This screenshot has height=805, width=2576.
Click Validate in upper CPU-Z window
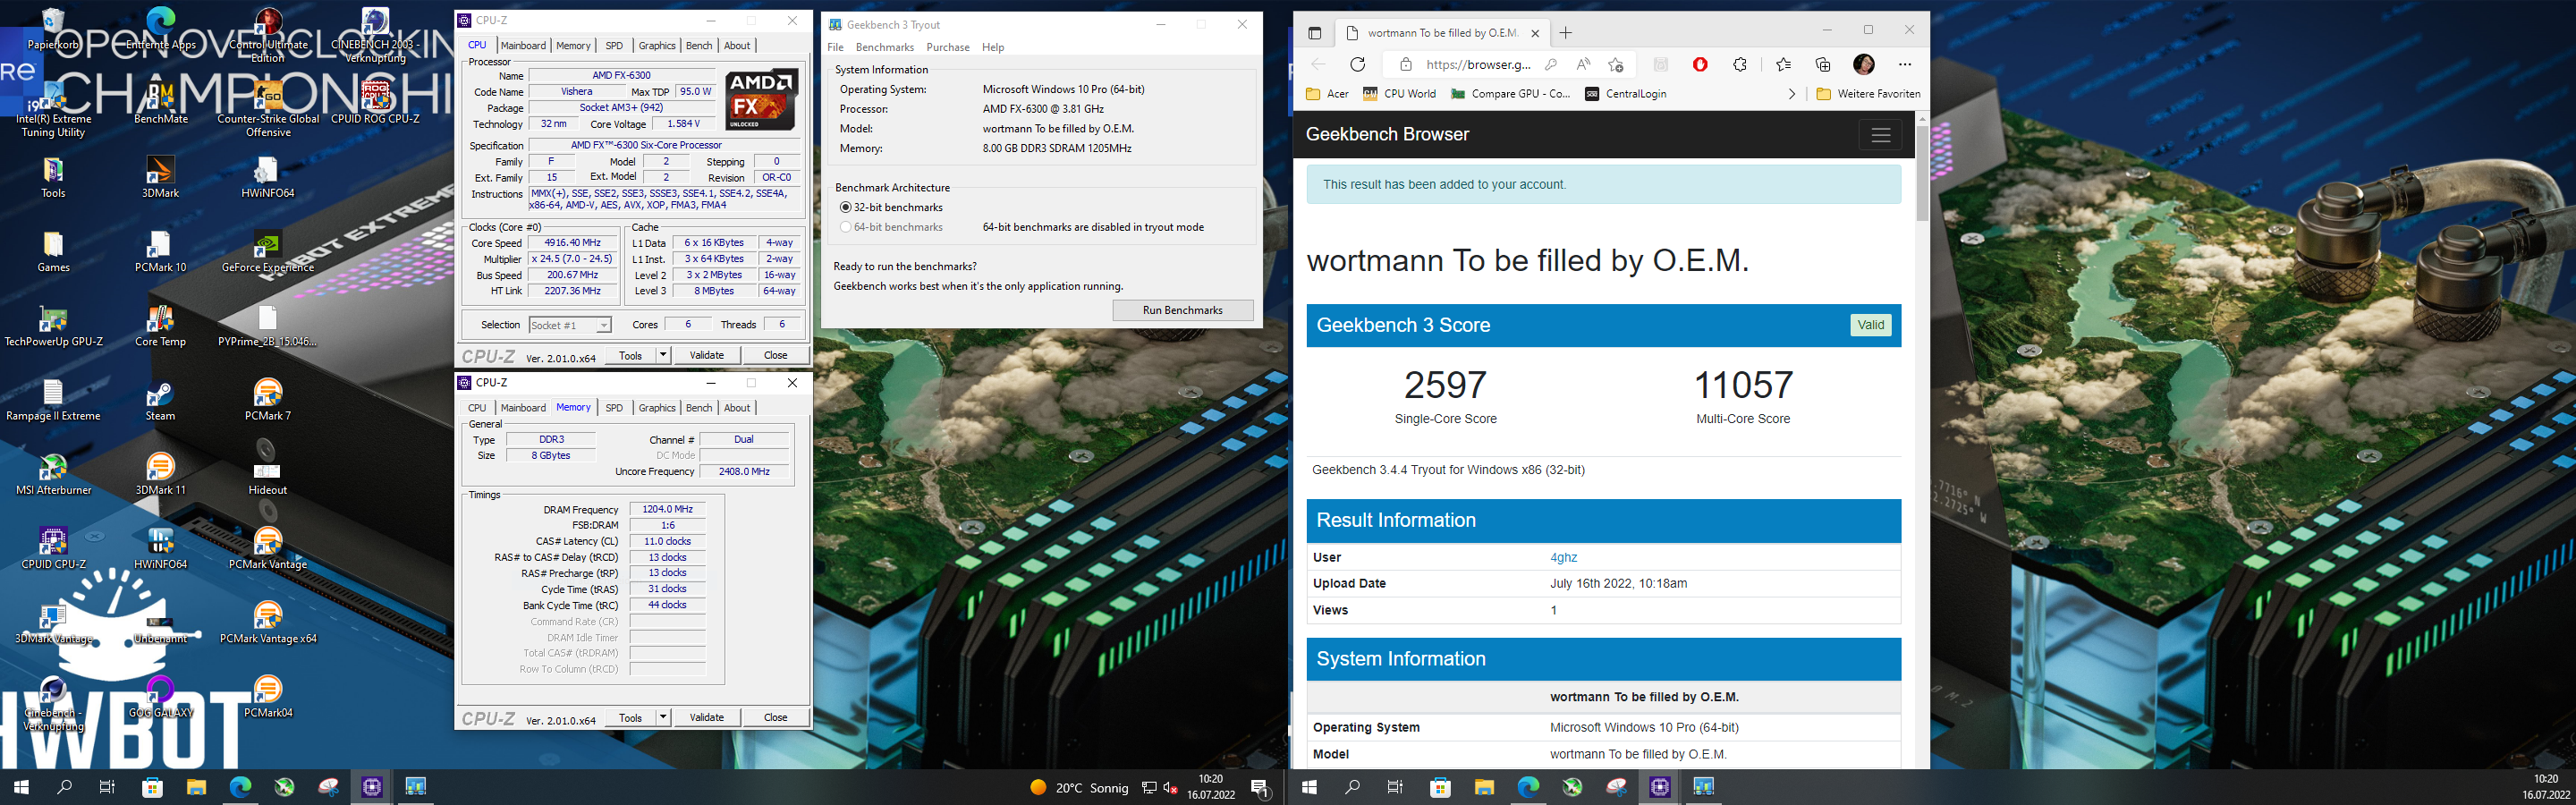(x=707, y=355)
